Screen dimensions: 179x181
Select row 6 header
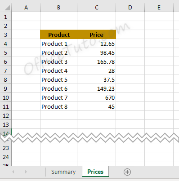[5, 62]
